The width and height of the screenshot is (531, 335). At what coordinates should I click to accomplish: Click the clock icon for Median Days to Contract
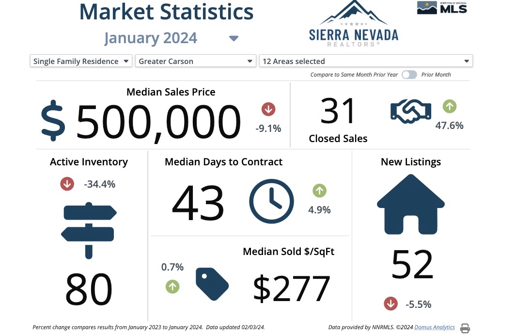(x=271, y=201)
